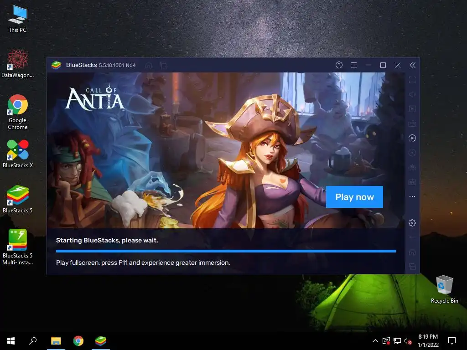Open BlueStacks settings gear icon

click(x=412, y=222)
